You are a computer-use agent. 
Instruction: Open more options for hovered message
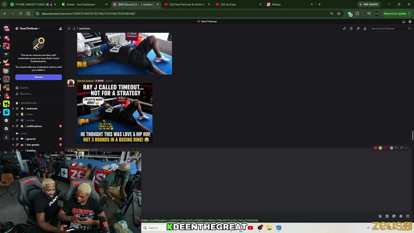tap(406, 148)
